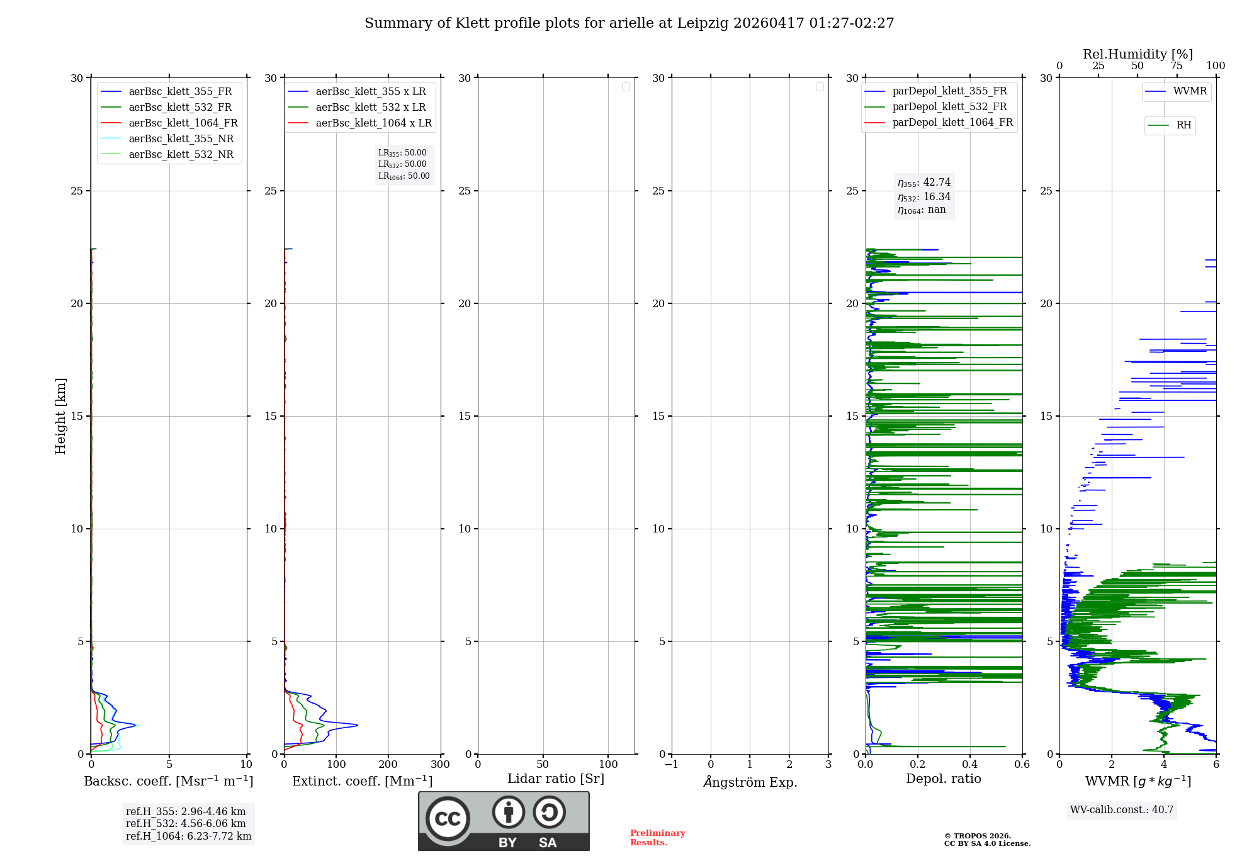
Task: Click the red line swatch for parDepol_klett_1064_FR
Action: (x=875, y=123)
